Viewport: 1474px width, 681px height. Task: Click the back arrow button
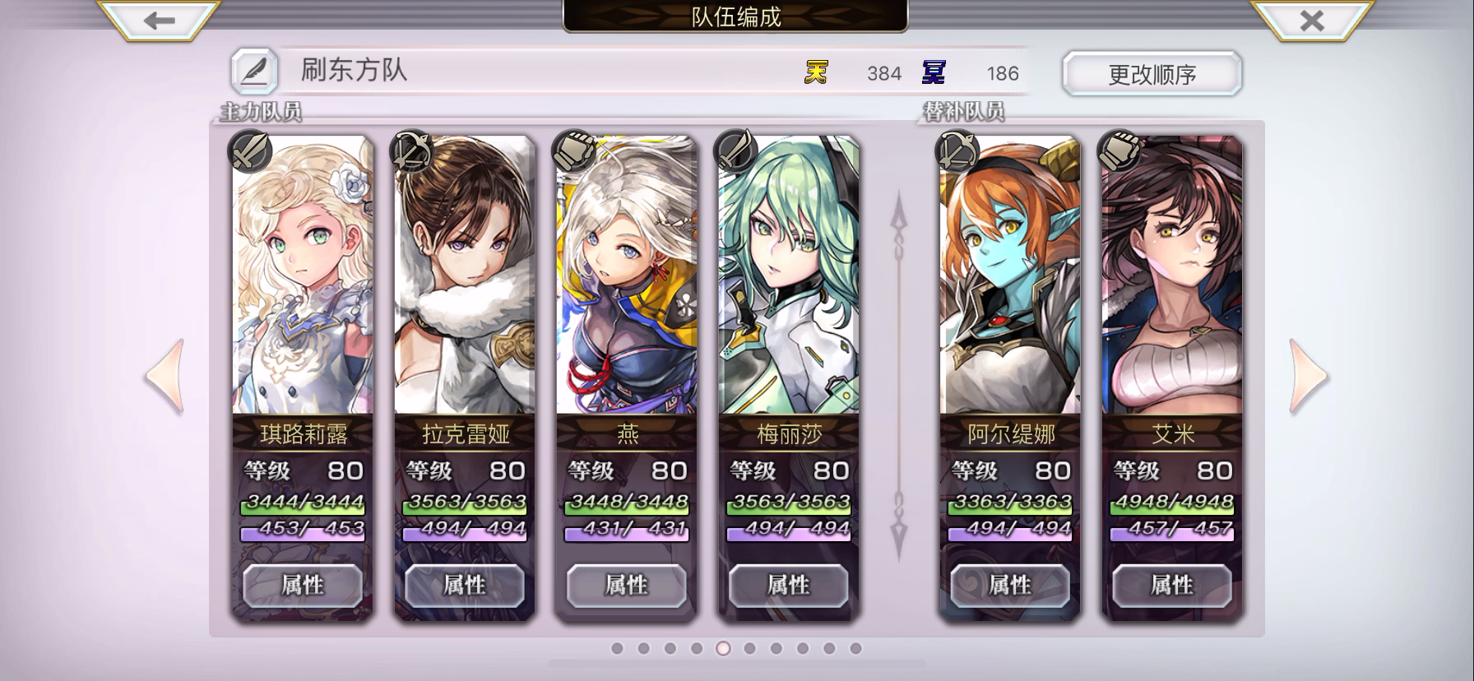coord(159,20)
